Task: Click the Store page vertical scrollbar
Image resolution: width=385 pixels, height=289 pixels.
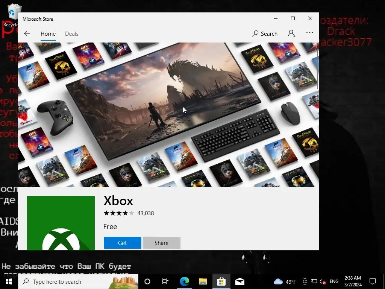Action: click(x=317, y=69)
